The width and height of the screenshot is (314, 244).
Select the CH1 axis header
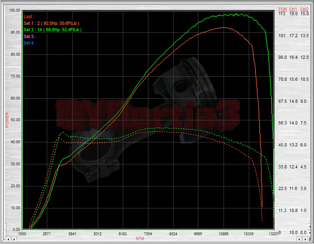[x=293, y=9]
